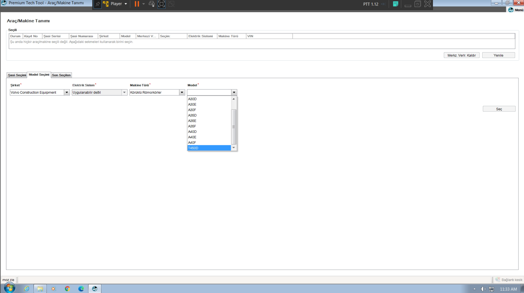Click the Yenile button
Image resolution: width=524 pixels, height=293 pixels.
point(498,55)
